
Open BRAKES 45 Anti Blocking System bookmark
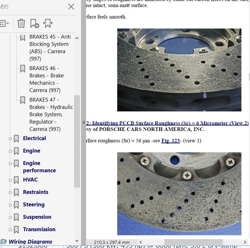[50, 48]
